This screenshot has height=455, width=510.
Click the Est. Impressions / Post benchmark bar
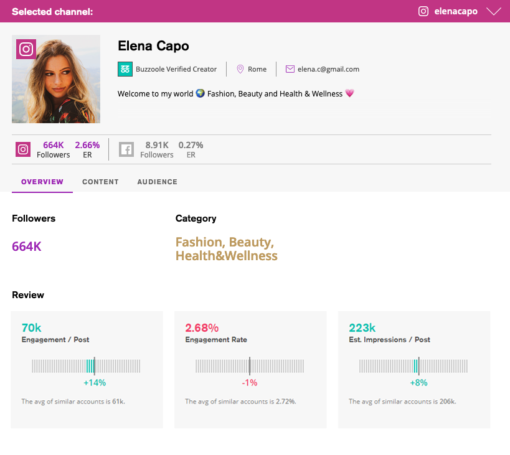(x=413, y=366)
